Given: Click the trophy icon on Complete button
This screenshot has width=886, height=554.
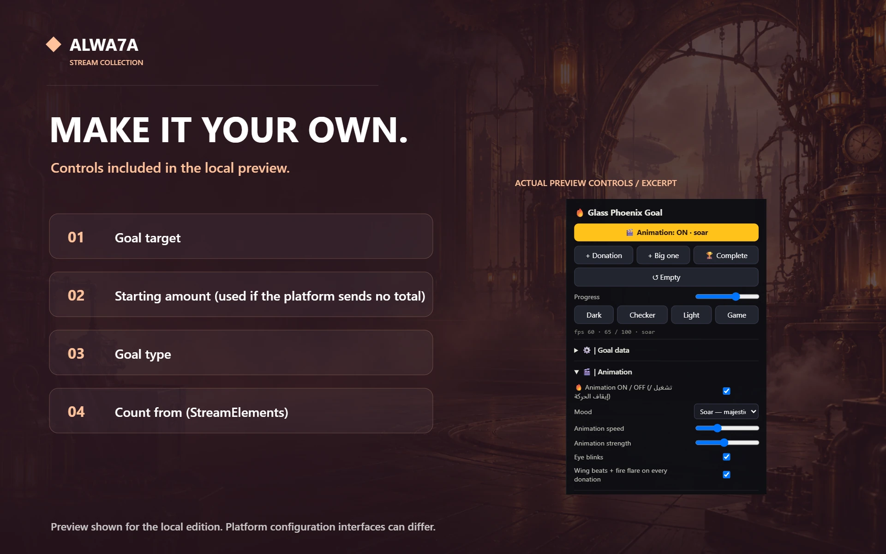Looking at the screenshot, I should (x=709, y=255).
